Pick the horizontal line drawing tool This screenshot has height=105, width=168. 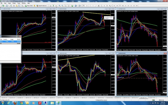93,6
